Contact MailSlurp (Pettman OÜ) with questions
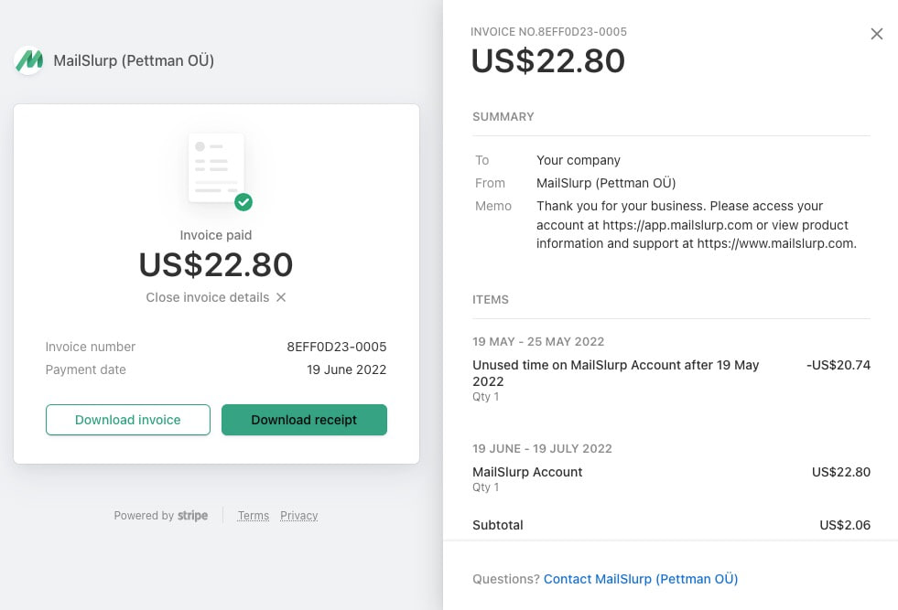The width and height of the screenshot is (898, 610). (640, 578)
